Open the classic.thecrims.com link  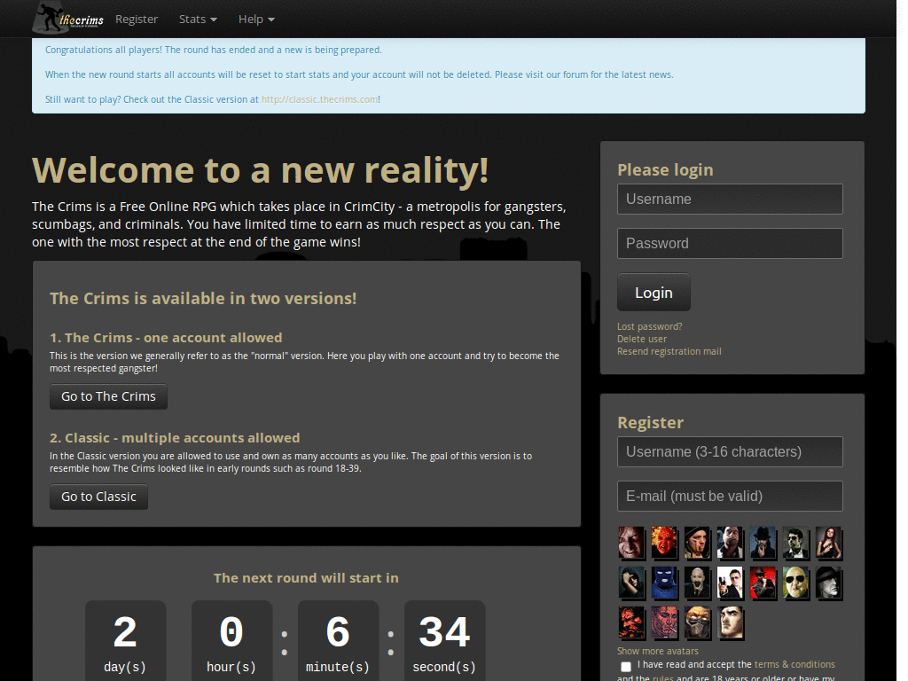pyautogui.click(x=319, y=99)
